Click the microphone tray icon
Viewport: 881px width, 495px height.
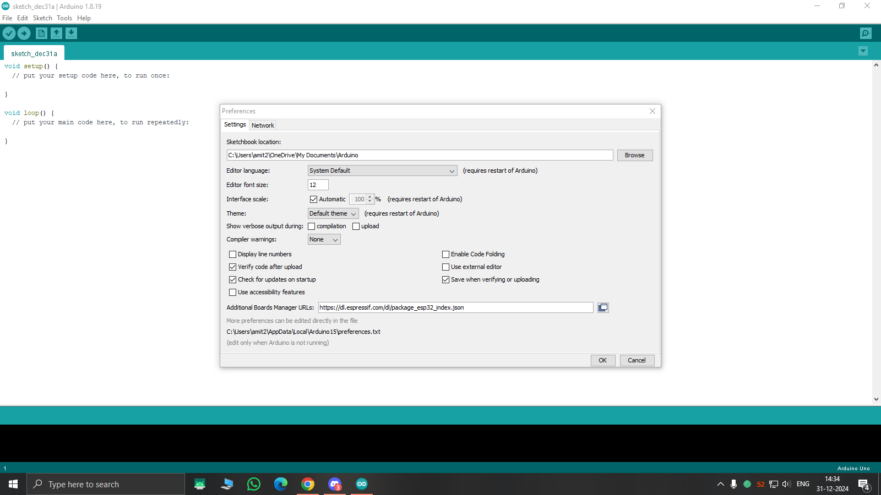(733, 484)
